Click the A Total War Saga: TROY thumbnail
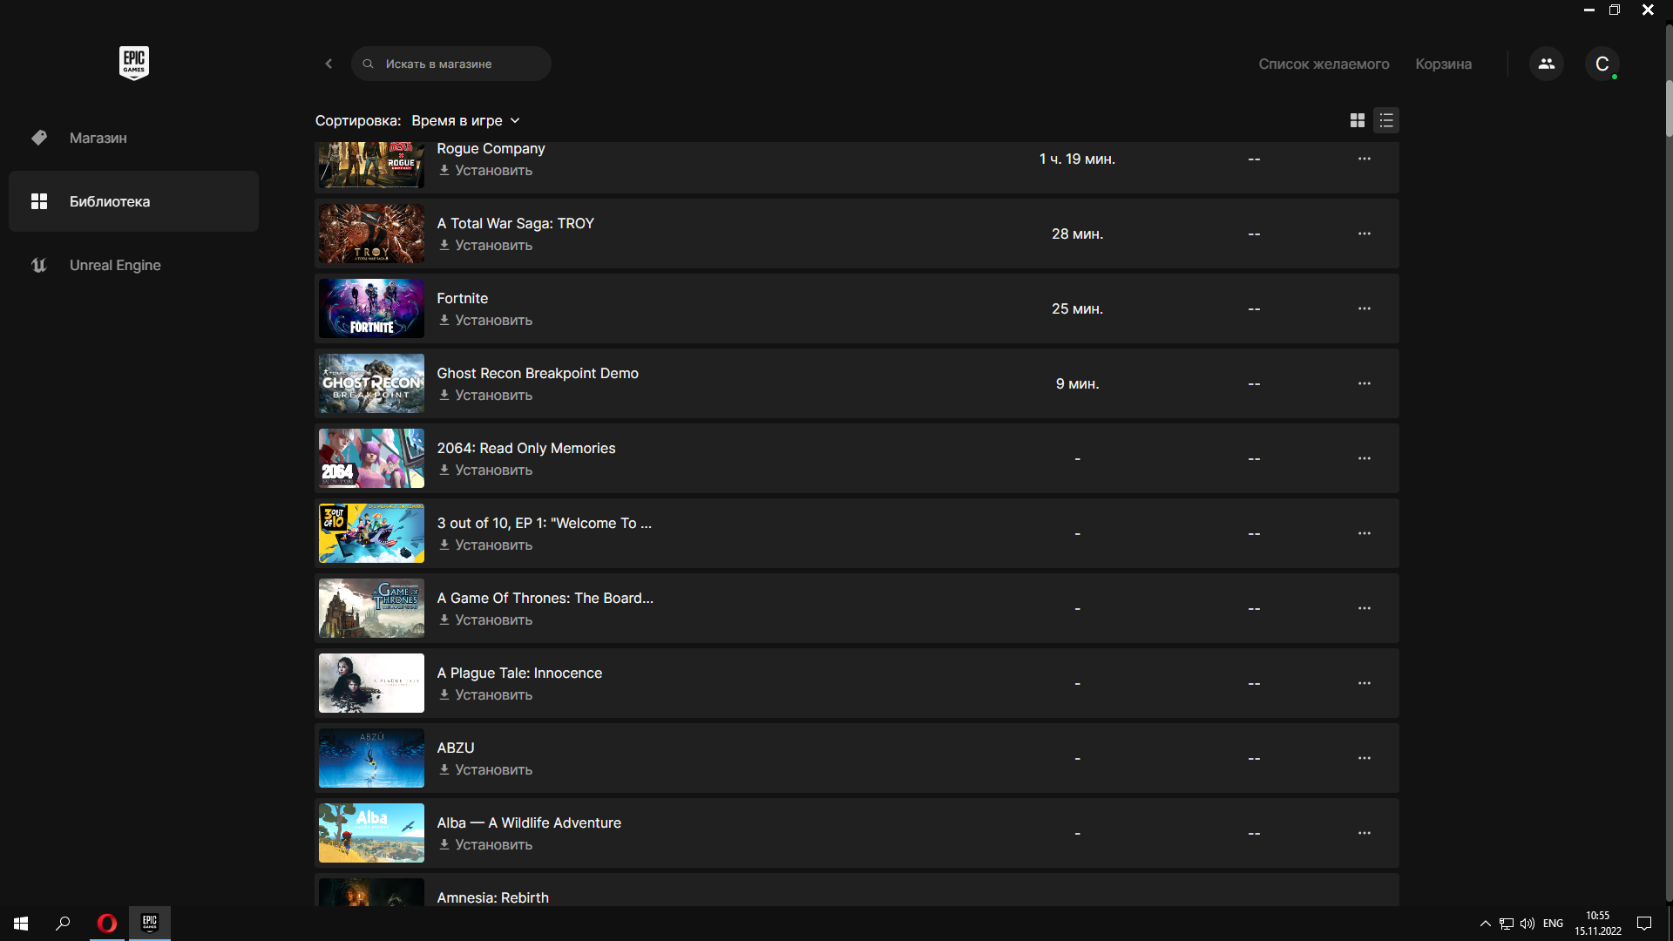Image resolution: width=1673 pixels, height=941 pixels. click(x=371, y=234)
